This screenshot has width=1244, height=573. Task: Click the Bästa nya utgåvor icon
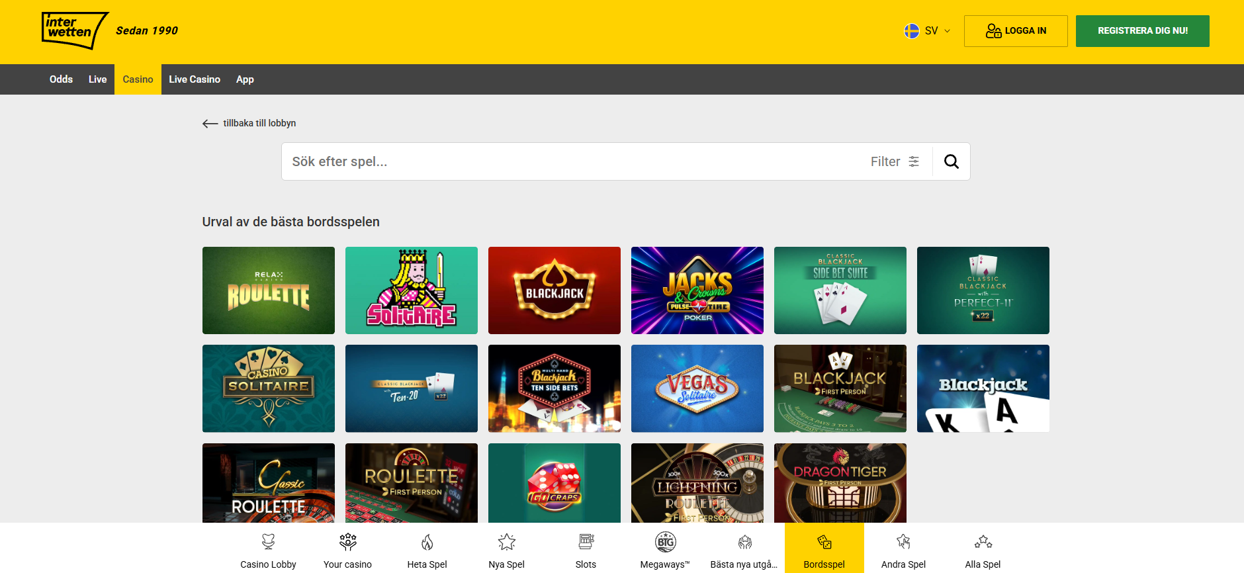point(745,542)
